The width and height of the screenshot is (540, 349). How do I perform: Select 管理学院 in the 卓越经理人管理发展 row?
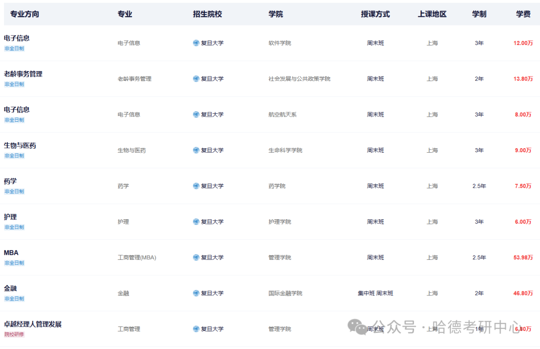tap(279, 329)
